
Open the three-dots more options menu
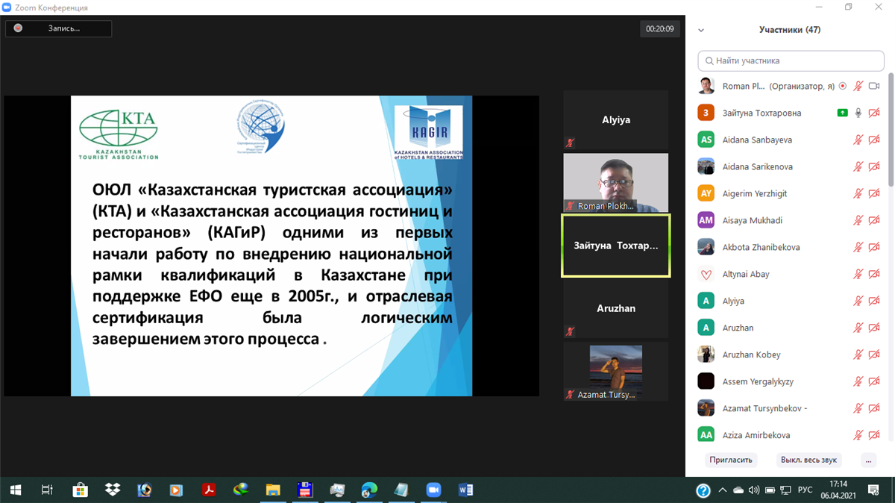pos(868,460)
